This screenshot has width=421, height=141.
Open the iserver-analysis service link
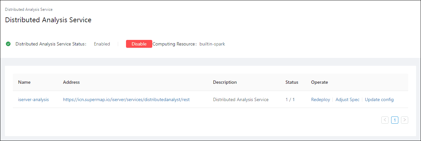coord(33,99)
